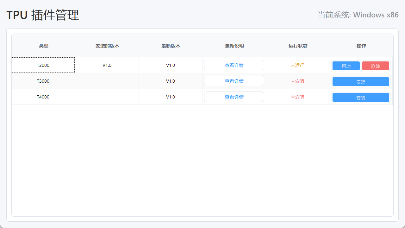This screenshot has width=405, height=228.
Task: Click 查看详情 in the T4000 row
Action: (x=234, y=97)
